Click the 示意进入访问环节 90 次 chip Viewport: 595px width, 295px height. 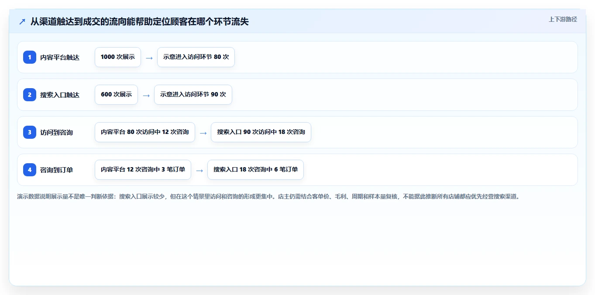point(193,95)
